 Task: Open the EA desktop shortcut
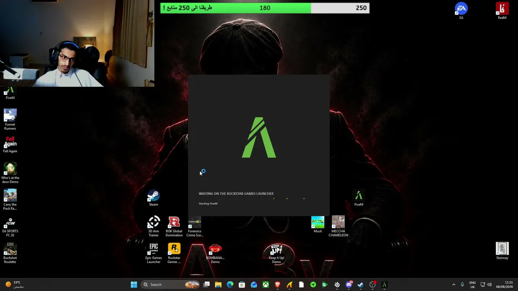[x=461, y=11]
